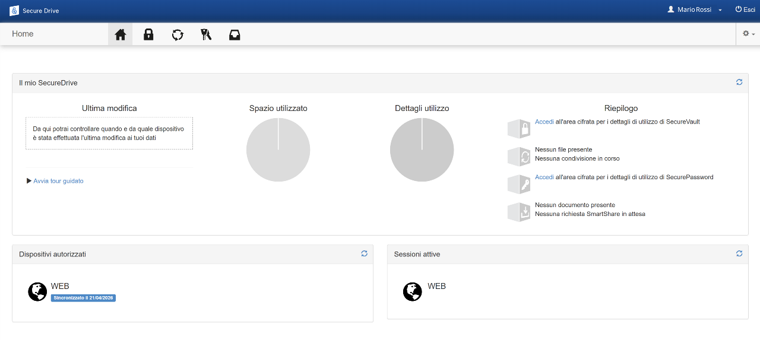Click the Sincronizzato il 21/04/2026 badge
Viewport: 760px width, 340px height.
(x=83, y=298)
